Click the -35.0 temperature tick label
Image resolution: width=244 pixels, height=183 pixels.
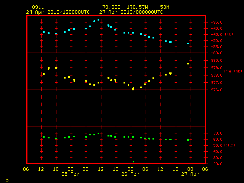tap(217, 22)
